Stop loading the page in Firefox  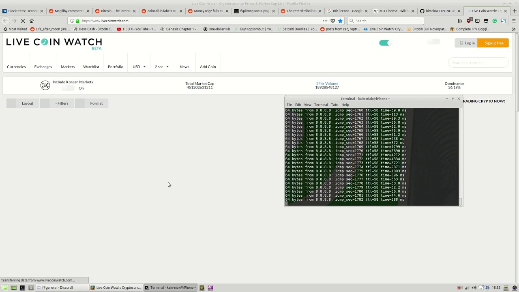pyautogui.click(x=23, y=21)
